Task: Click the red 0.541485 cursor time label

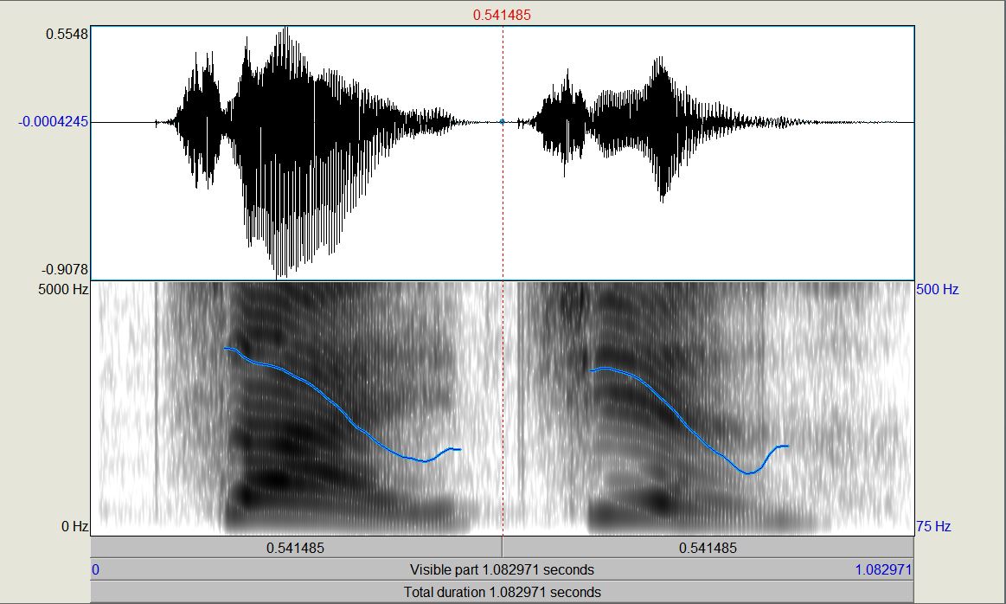Action: (502, 15)
